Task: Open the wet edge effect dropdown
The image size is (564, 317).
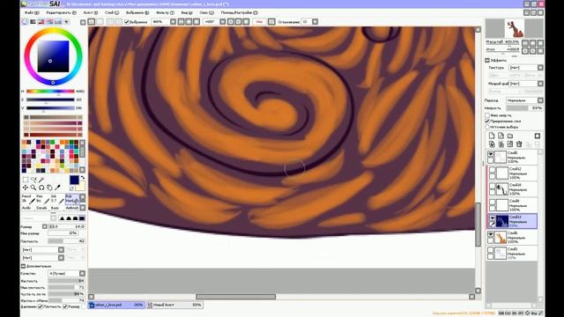Action: [540, 84]
